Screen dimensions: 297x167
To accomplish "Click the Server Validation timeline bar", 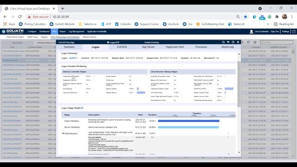I will [x=188, y=127].
